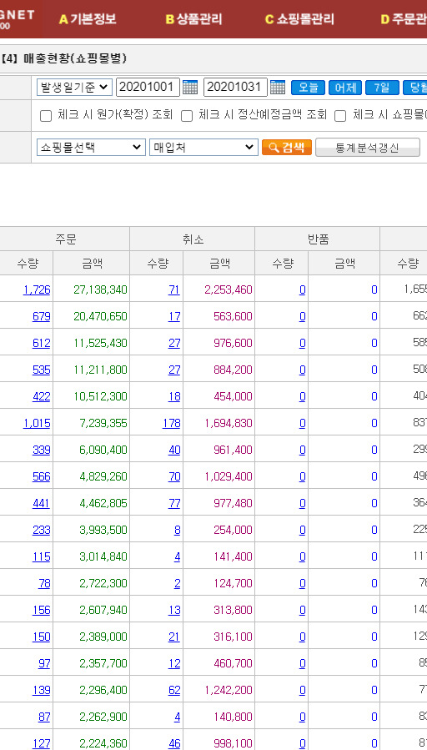The height and width of the screenshot is (750, 427).
Task: Open order quantity link 97
Action: [x=44, y=664]
